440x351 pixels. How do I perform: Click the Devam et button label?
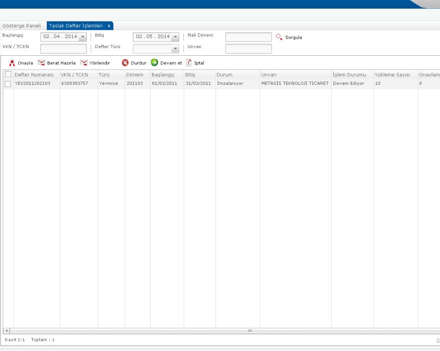[171, 63]
